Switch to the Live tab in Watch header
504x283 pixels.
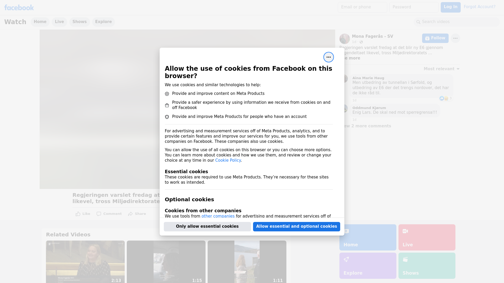59,22
